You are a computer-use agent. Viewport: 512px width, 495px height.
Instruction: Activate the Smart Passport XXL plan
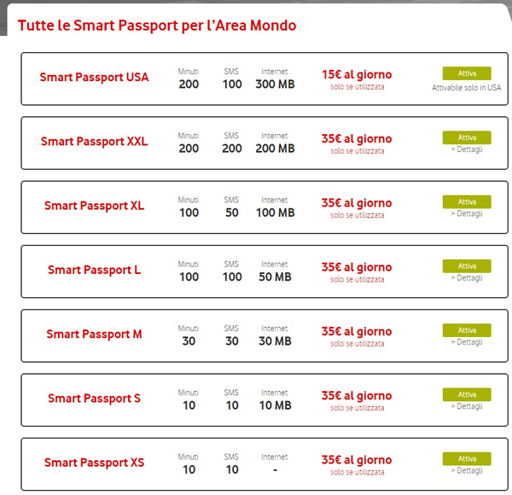pyautogui.click(x=467, y=137)
